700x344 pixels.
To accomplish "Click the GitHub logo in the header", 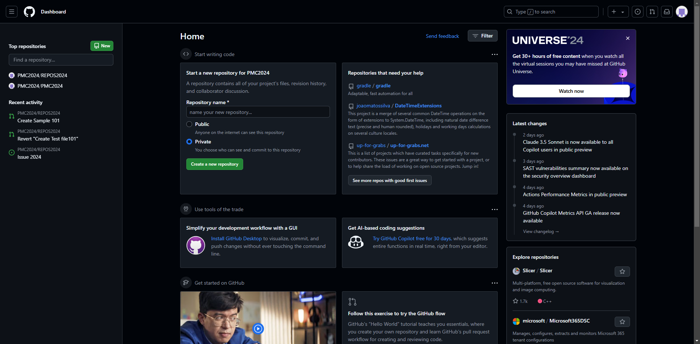I will (x=29, y=12).
